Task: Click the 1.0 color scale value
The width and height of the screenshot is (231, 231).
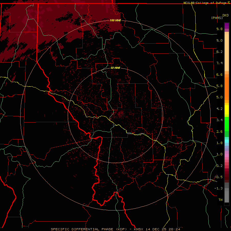Action: (x=219, y=154)
